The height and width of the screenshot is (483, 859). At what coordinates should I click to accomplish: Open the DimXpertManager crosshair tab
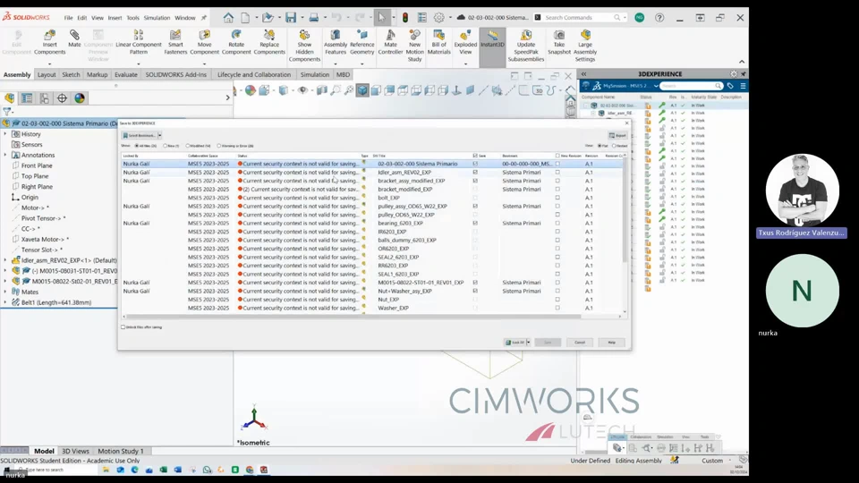62,98
